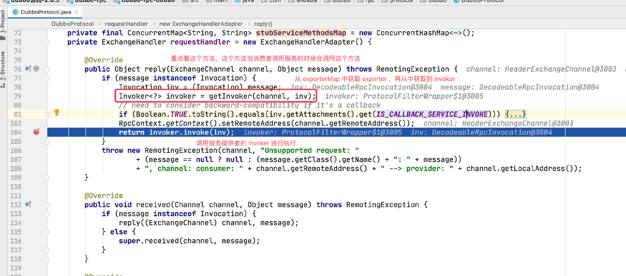This screenshot has width=626, height=276.
Task: Close the DubboProtocol.java editor tab
Action: coord(76,12)
